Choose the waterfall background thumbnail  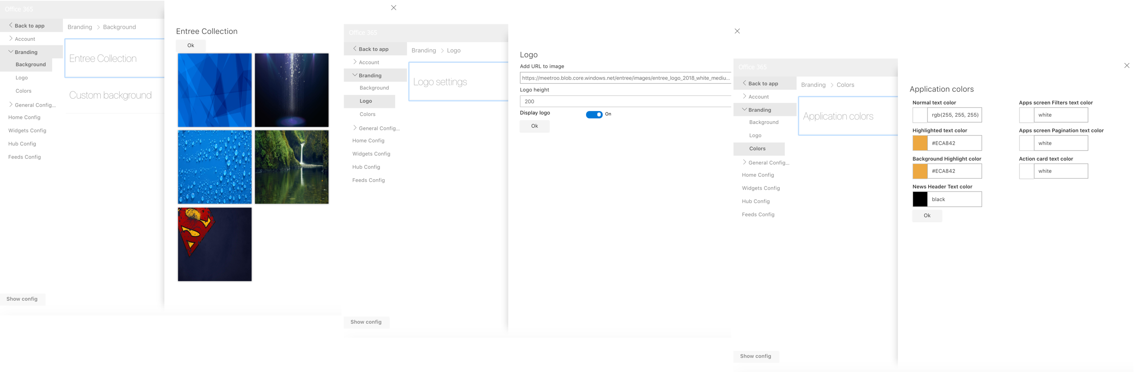[292, 167]
